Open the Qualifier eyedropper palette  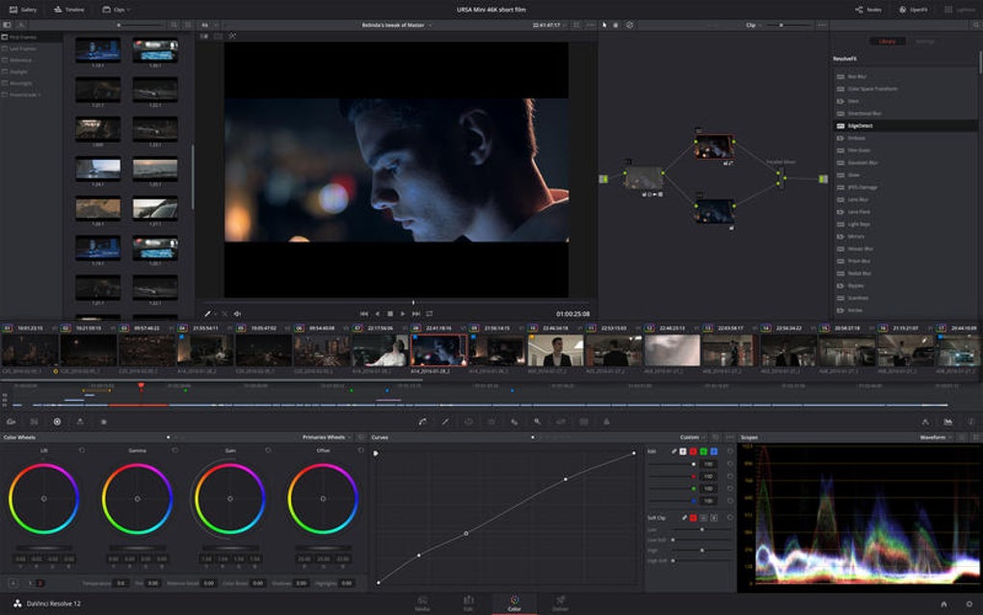(x=445, y=421)
